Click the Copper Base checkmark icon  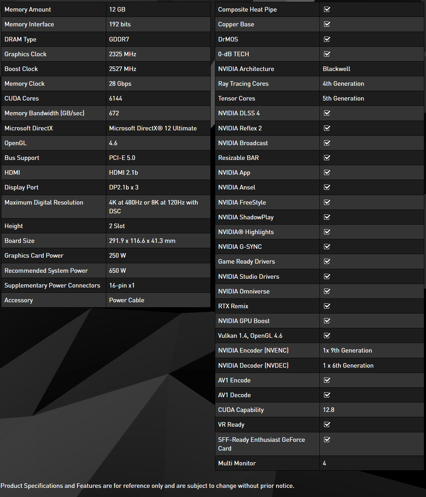327,24
